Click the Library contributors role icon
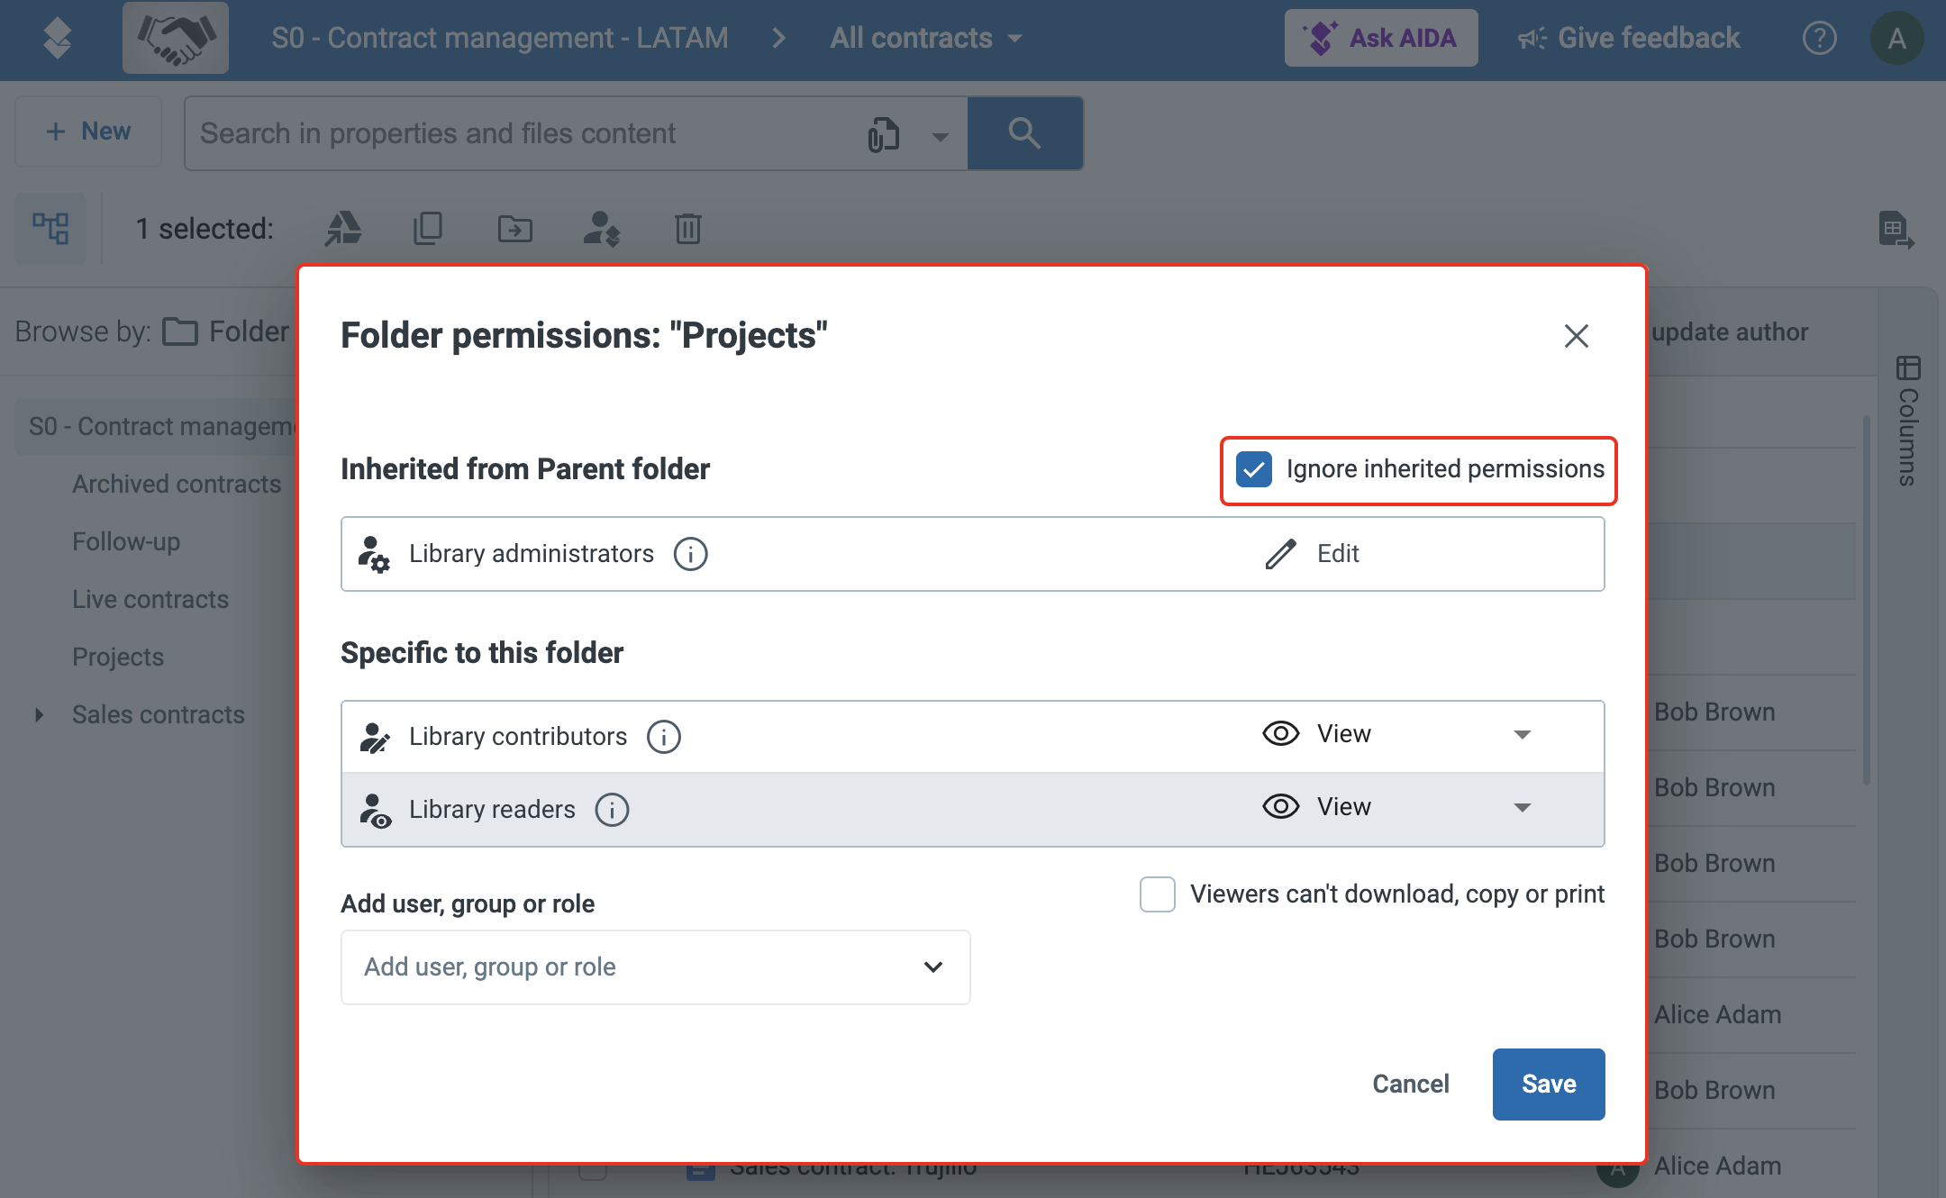 tap(374, 737)
